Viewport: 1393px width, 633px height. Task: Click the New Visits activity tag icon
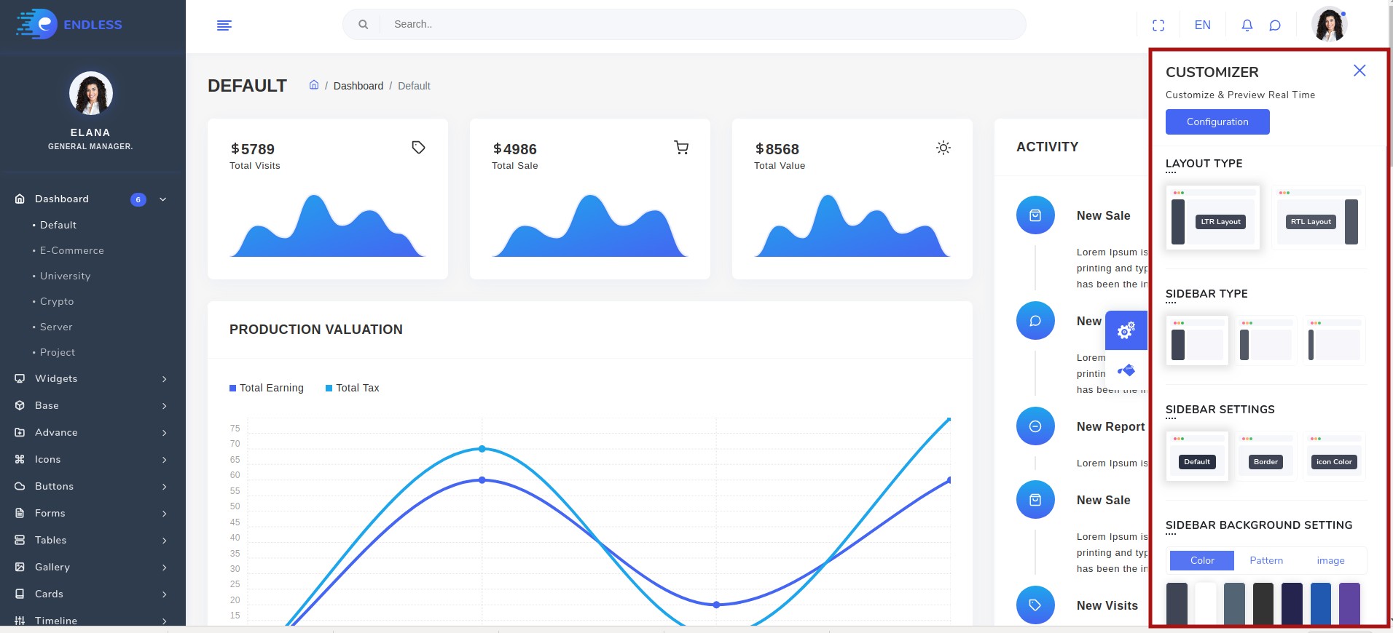1035,605
